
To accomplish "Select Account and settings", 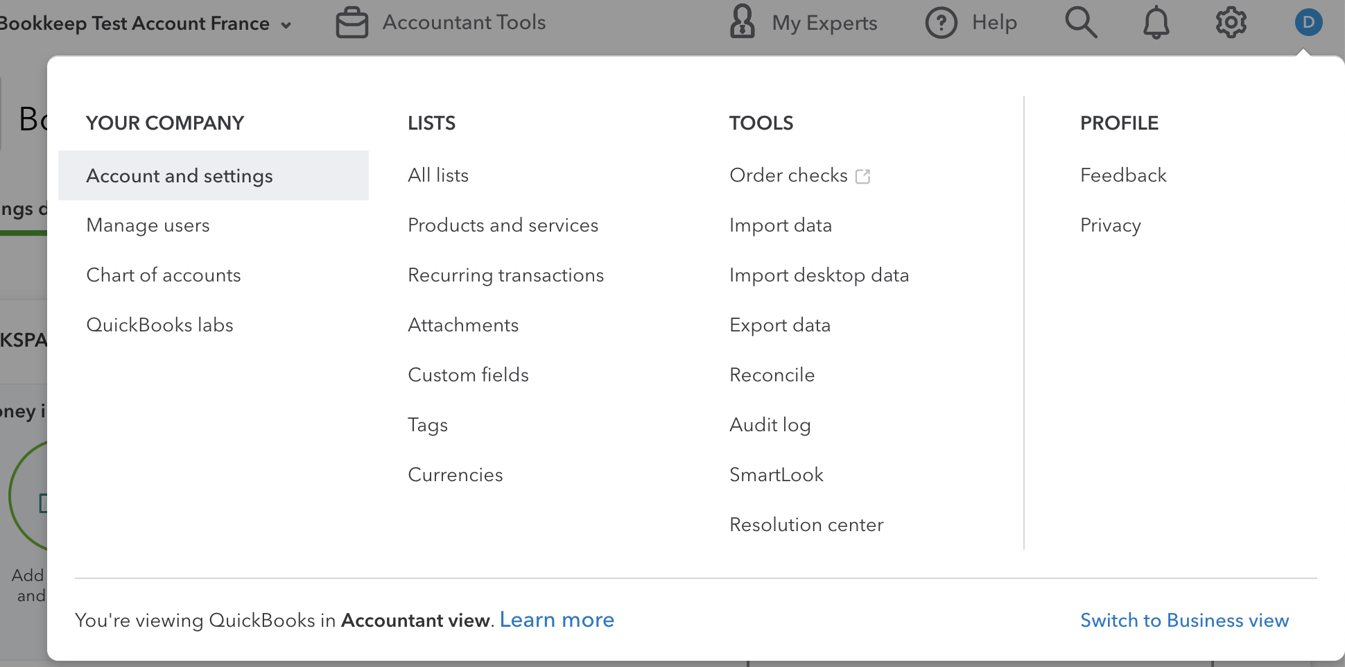I will (x=214, y=175).
